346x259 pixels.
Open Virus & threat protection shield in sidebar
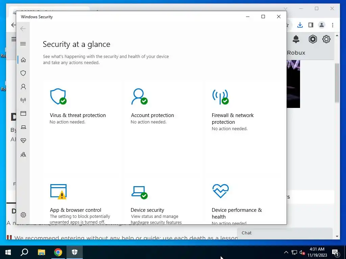(23, 73)
